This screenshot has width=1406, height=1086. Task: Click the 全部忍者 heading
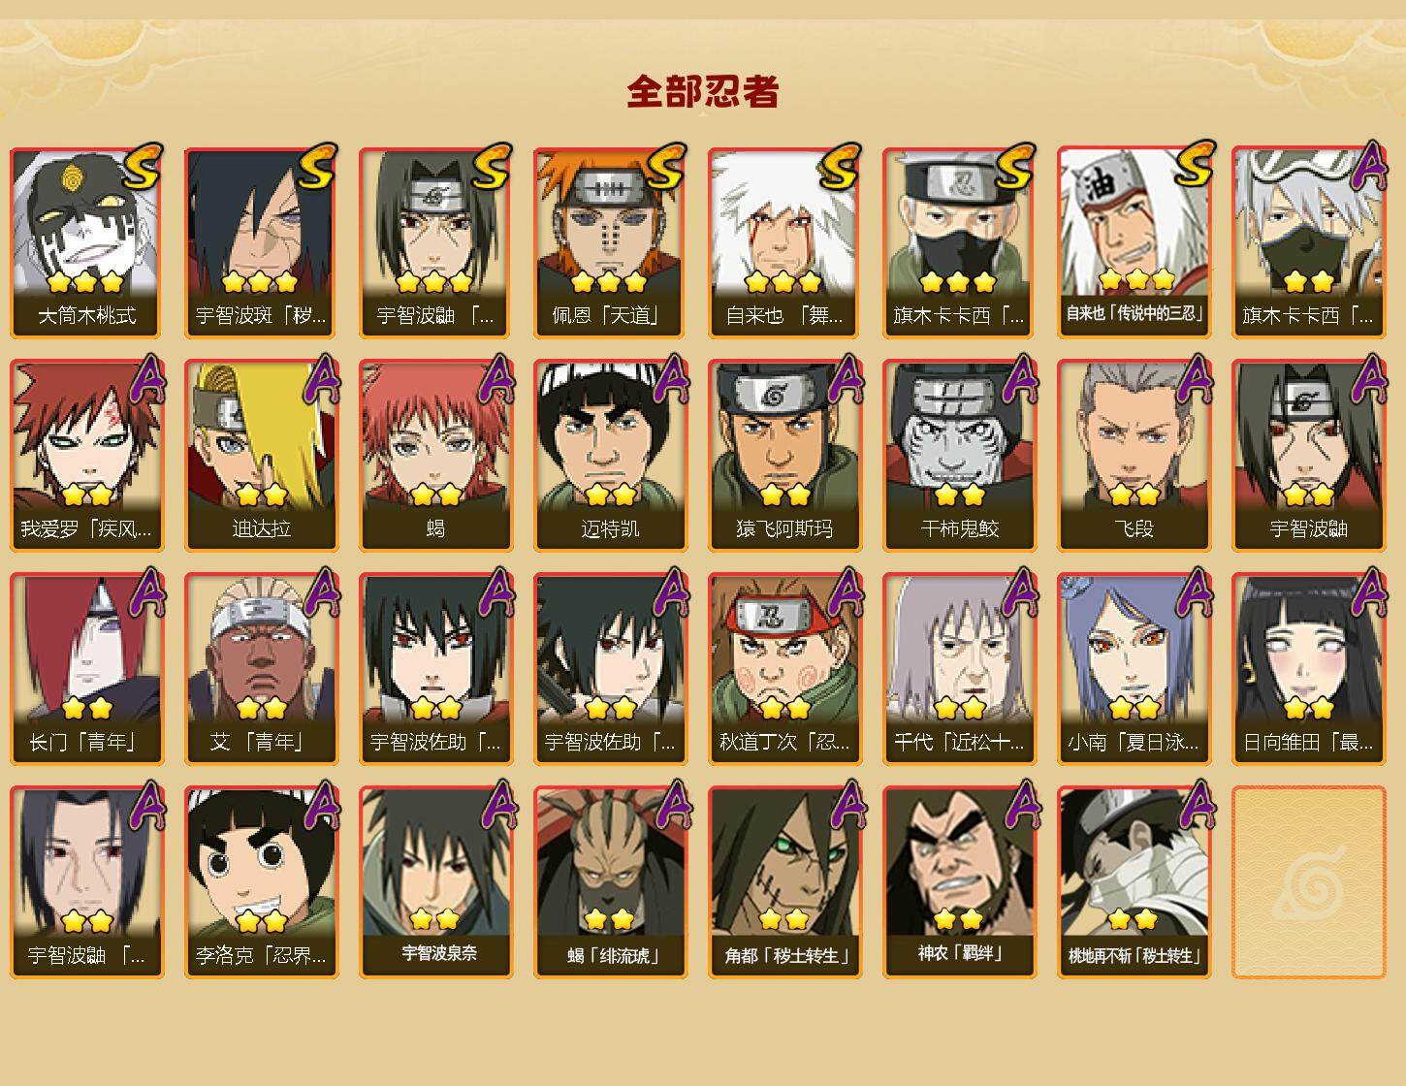tap(703, 92)
